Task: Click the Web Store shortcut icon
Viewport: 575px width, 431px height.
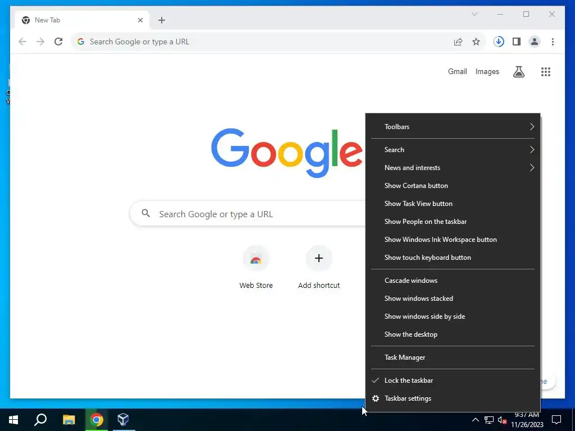Action: [x=256, y=259]
